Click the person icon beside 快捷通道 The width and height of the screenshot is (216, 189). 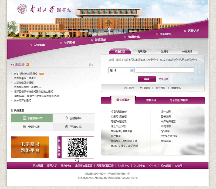12,110
